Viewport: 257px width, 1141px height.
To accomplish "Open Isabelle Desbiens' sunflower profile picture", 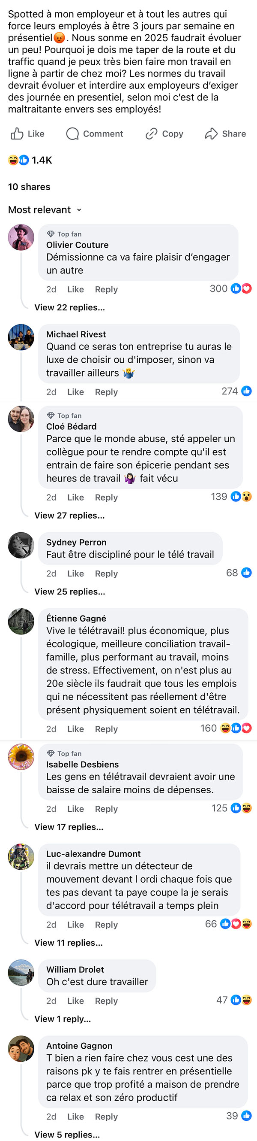I will [21, 757].
